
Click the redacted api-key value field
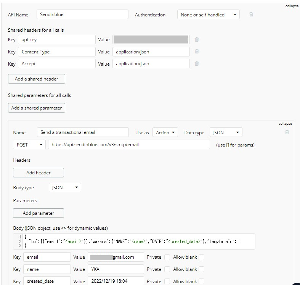(x=151, y=40)
